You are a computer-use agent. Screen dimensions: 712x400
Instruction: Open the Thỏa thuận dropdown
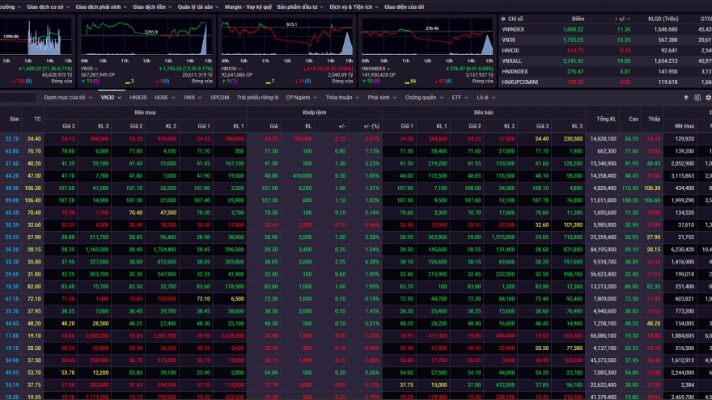[x=343, y=97]
